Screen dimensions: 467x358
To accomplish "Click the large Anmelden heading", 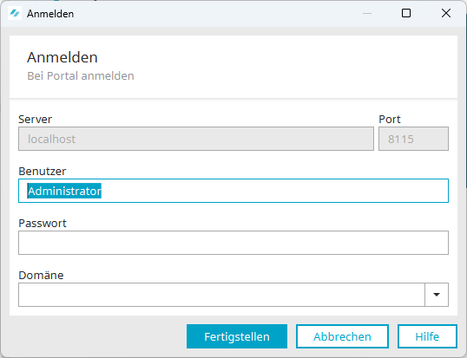I will pos(62,57).
